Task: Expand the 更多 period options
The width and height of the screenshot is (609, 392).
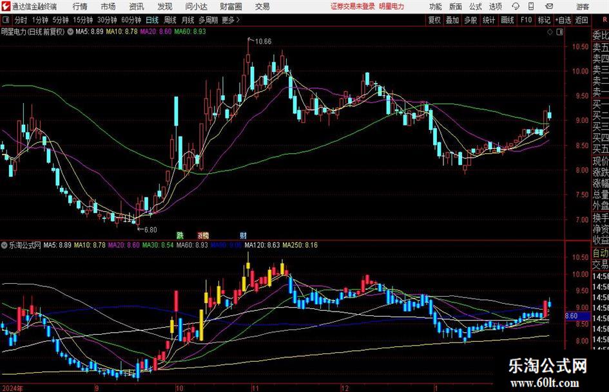Action: pyautogui.click(x=231, y=20)
